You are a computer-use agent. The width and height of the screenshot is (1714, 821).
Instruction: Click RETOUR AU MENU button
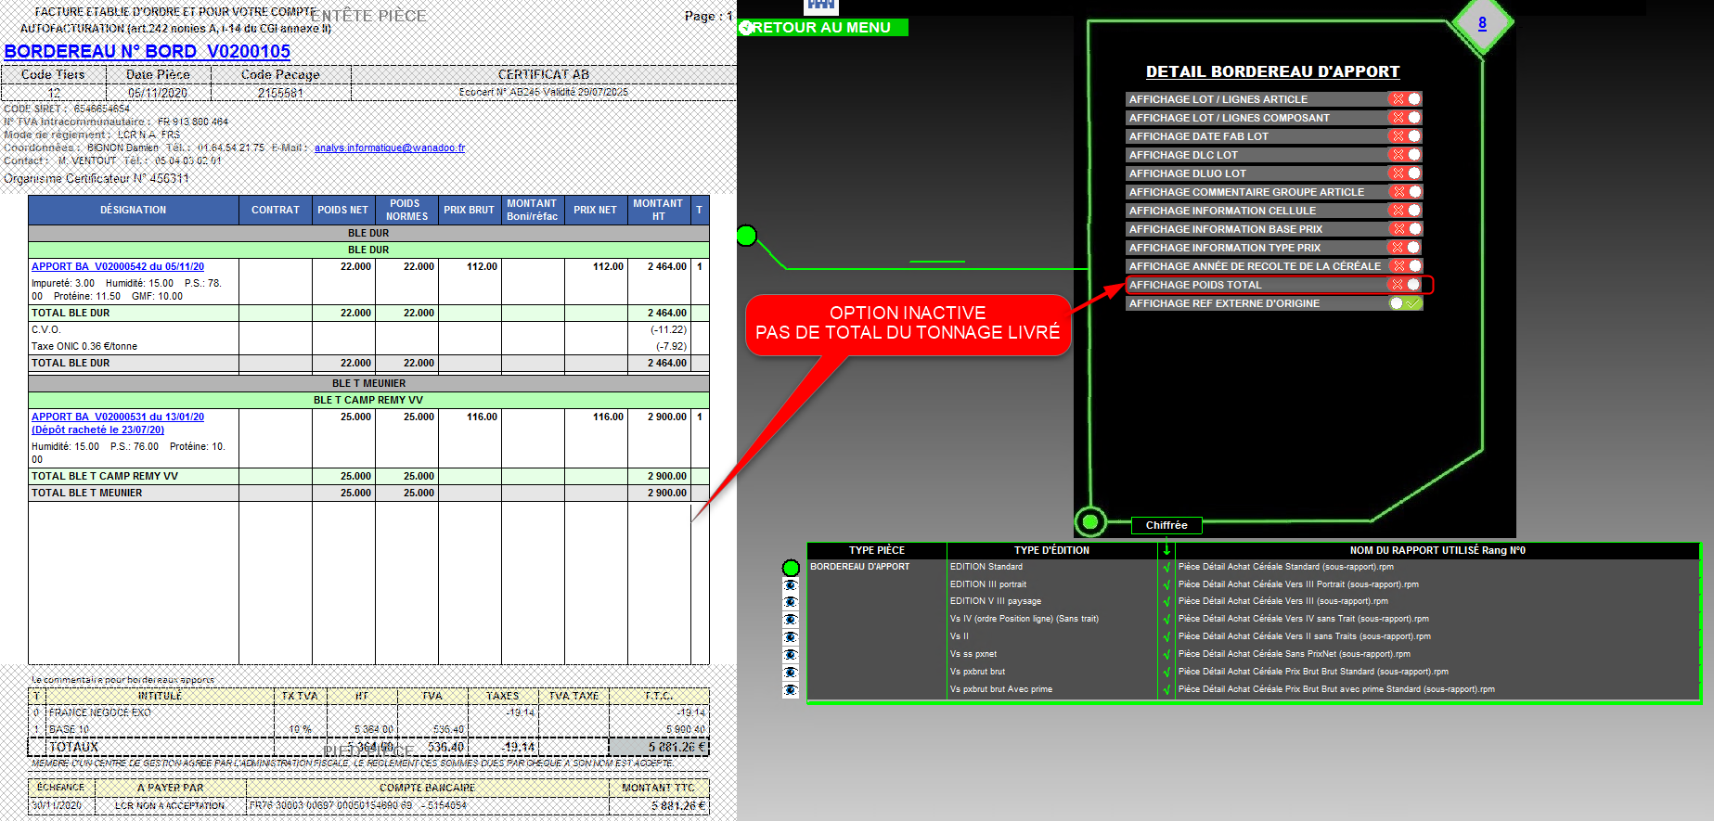[x=822, y=28]
